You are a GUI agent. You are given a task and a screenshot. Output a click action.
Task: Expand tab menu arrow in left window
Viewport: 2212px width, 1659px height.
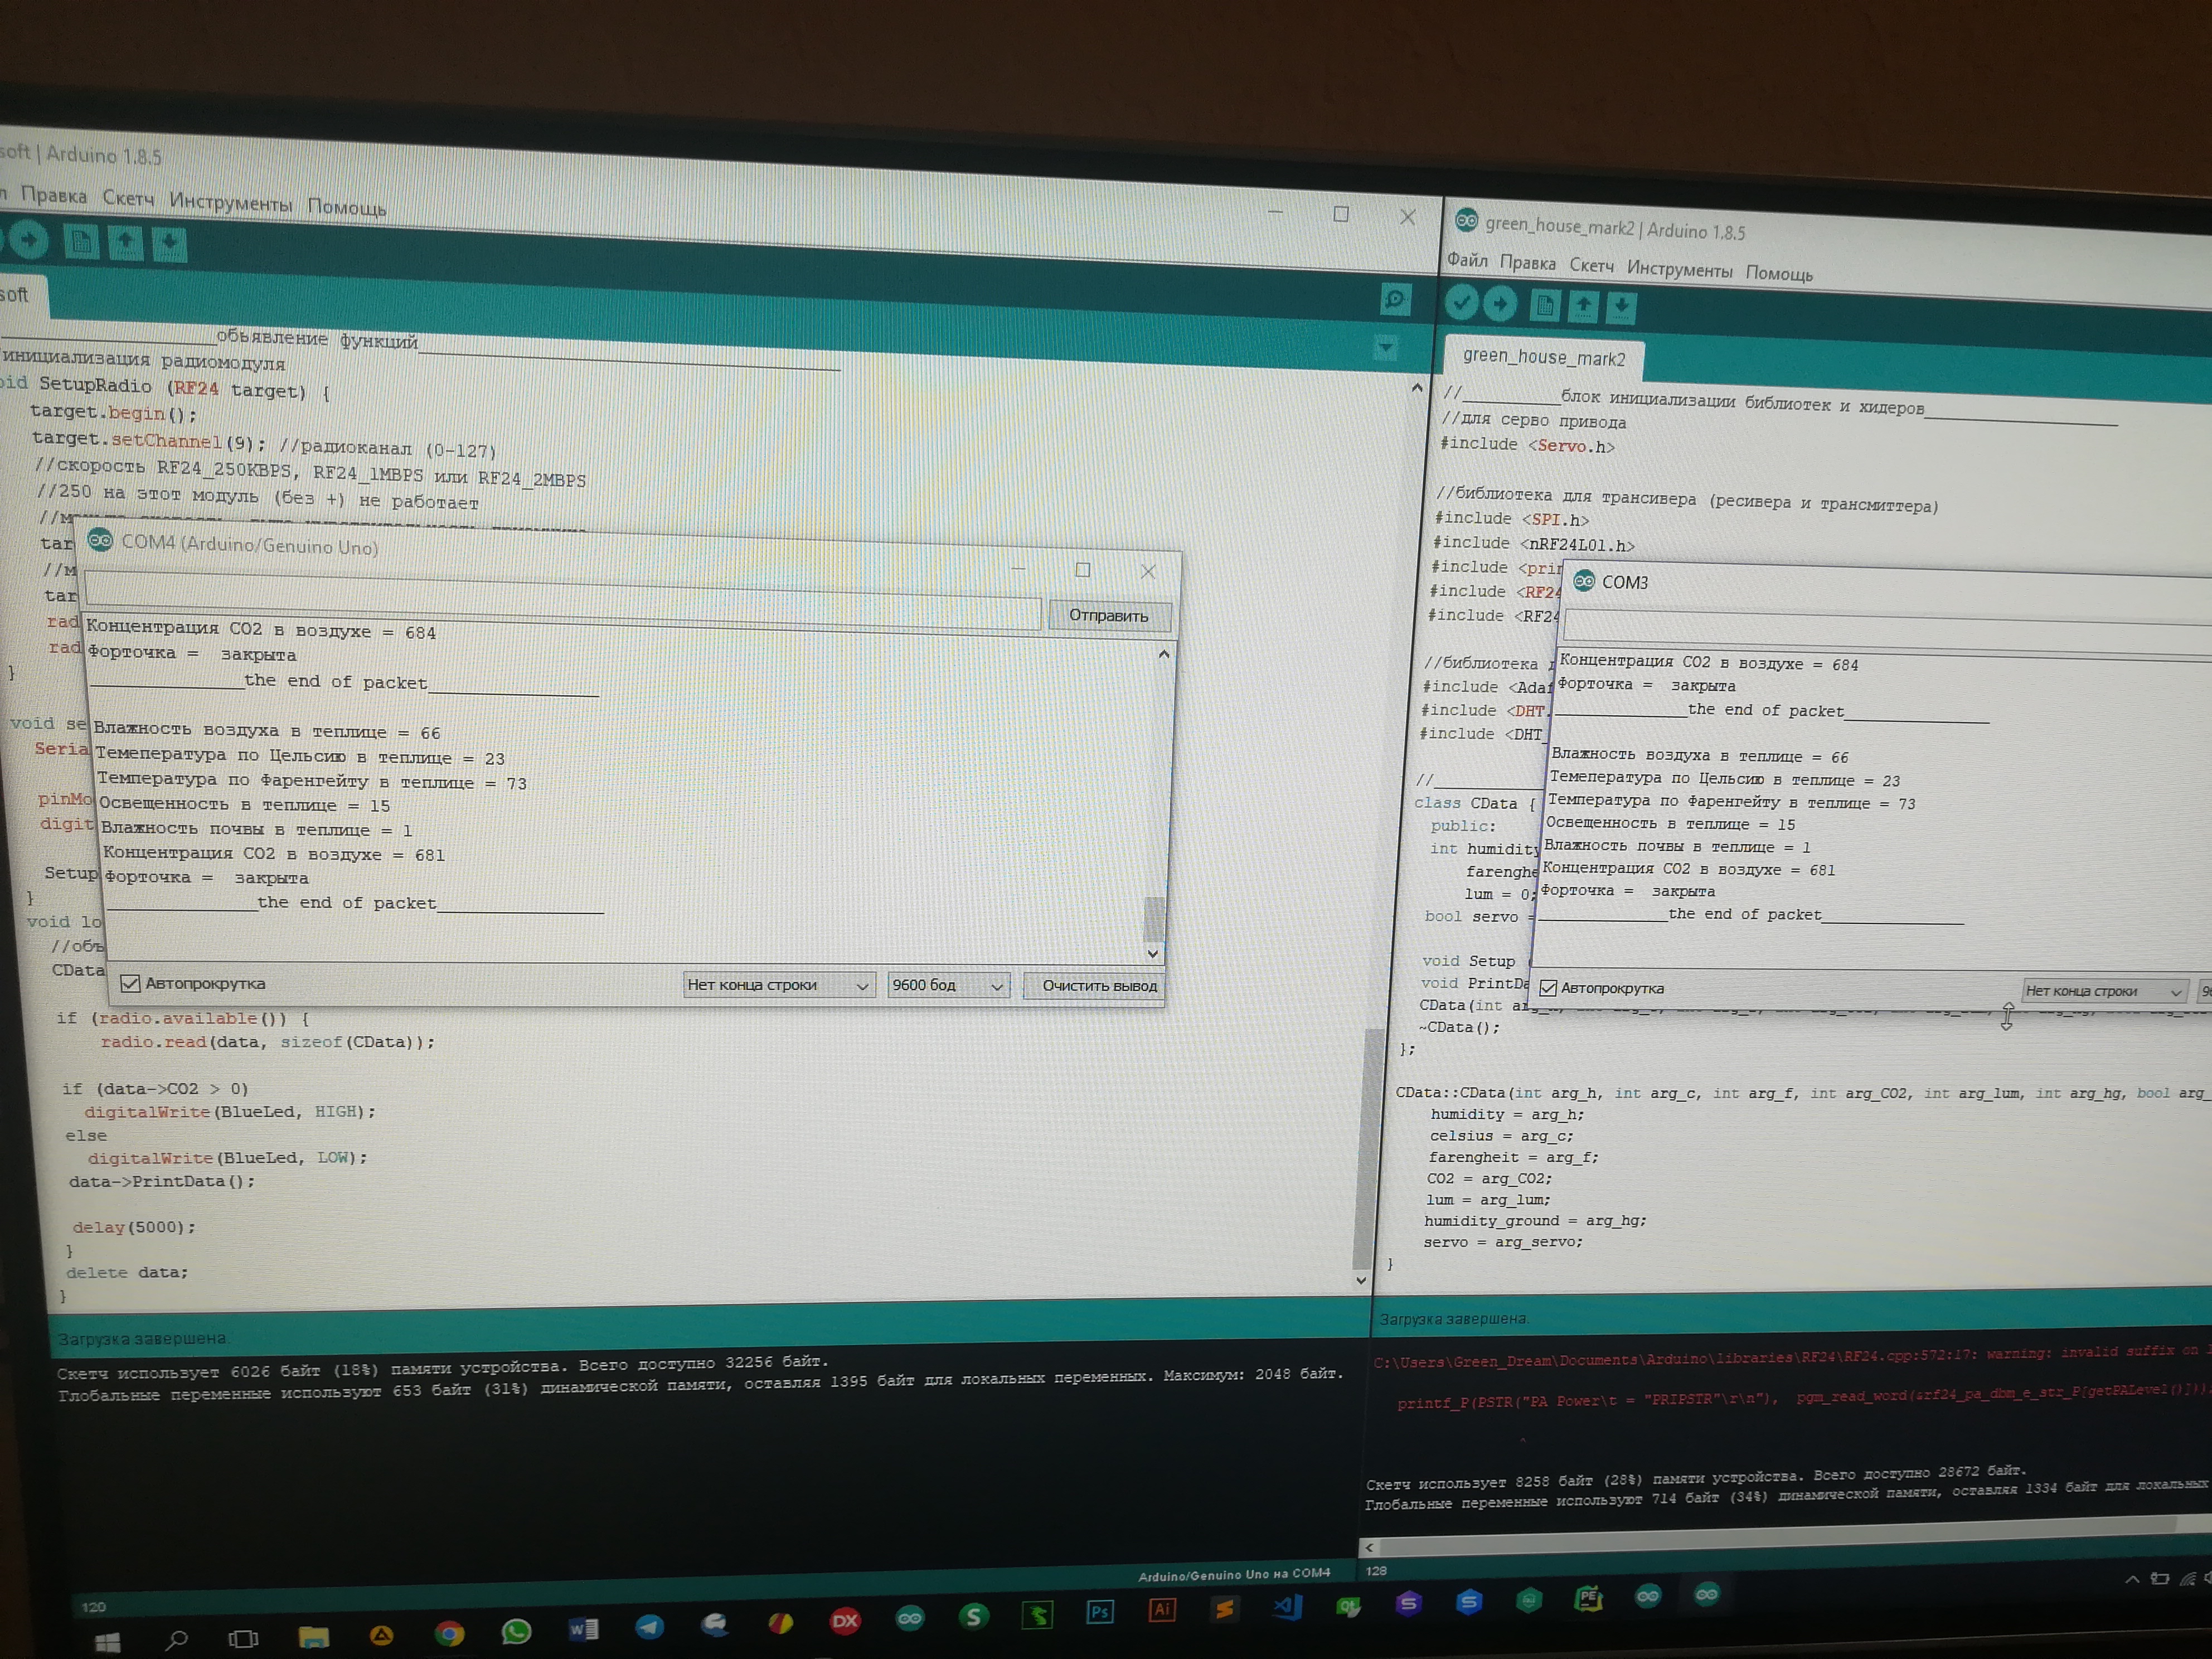click(1385, 347)
